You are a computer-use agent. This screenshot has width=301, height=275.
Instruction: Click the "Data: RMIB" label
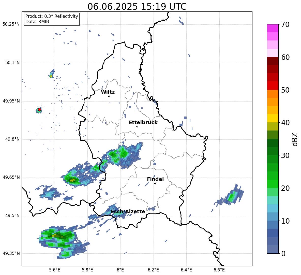point(37,22)
